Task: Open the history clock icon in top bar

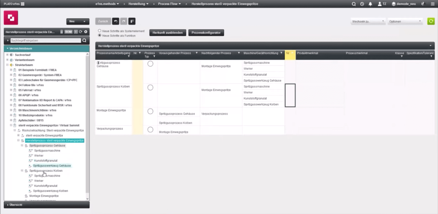Action: pos(362,4)
